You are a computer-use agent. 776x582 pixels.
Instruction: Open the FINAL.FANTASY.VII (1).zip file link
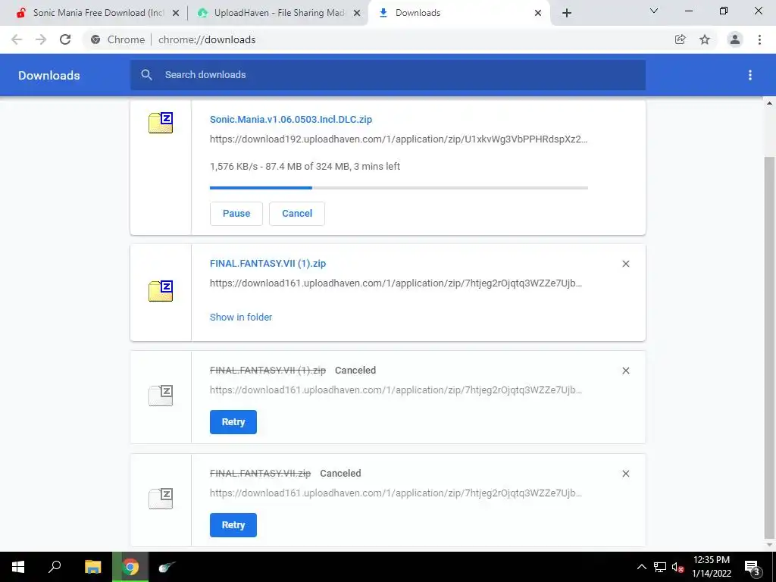pyautogui.click(x=268, y=263)
